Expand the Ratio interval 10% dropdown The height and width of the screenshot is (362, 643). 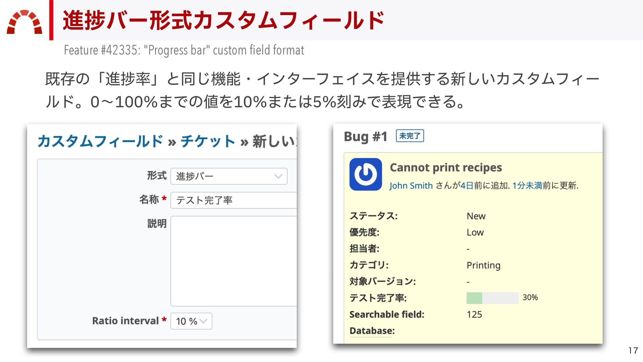(191, 321)
